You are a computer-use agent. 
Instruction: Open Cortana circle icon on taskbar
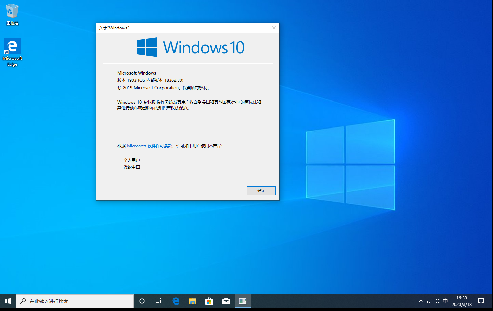[x=142, y=301]
